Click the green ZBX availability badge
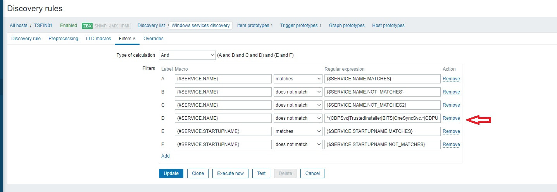Viewport: 557px width, 192px height. tap(87, 26)
